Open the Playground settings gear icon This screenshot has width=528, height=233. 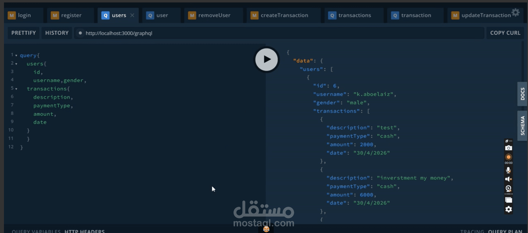click(x=516, y=12)
